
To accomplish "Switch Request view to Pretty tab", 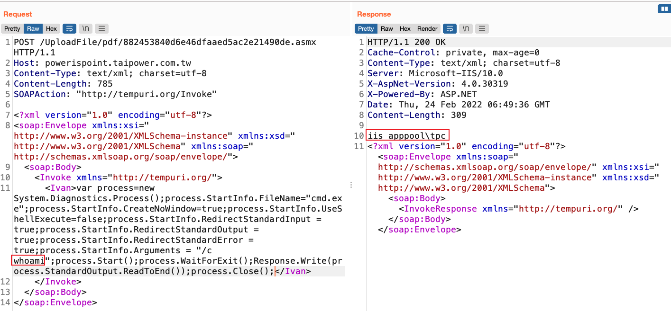I will pos(12,28).
